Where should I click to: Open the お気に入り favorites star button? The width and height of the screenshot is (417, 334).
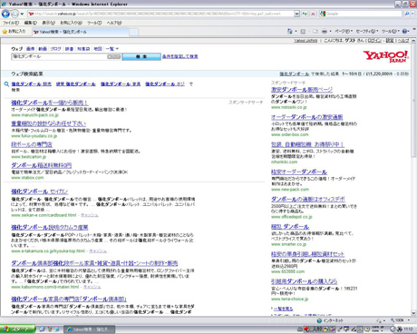click(x=15, y=32)
